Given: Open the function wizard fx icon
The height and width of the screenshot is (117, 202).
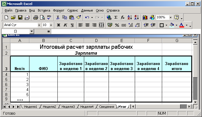Looking at the screenshot, I should point(123,17).
